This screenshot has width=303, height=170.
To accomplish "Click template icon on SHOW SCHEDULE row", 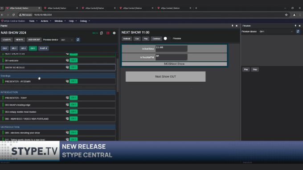I will pyautogui.click(x=67, y=67).
